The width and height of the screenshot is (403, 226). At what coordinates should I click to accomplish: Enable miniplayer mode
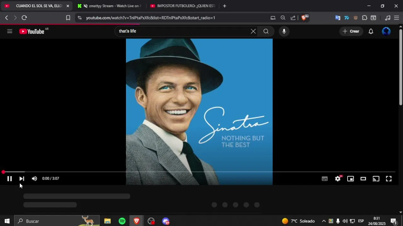350,179
